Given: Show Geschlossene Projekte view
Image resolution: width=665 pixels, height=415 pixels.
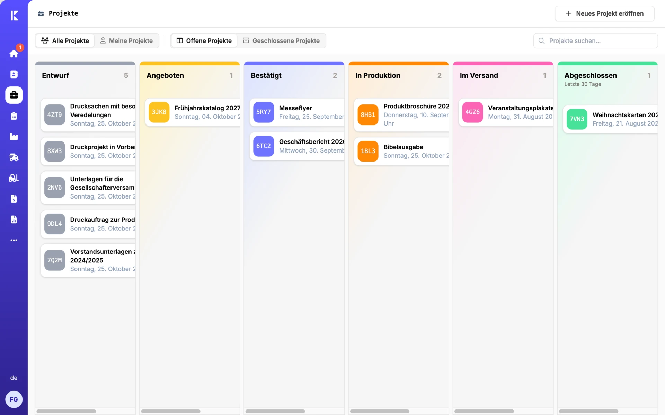Looking at the screenshot, I should [281, 41].
